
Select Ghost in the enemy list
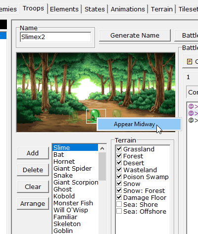[x=75, y=189]
